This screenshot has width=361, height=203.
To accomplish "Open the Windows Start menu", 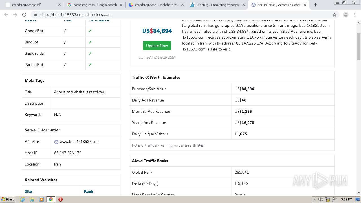I will pyautogui.click(x=8, y=199).
